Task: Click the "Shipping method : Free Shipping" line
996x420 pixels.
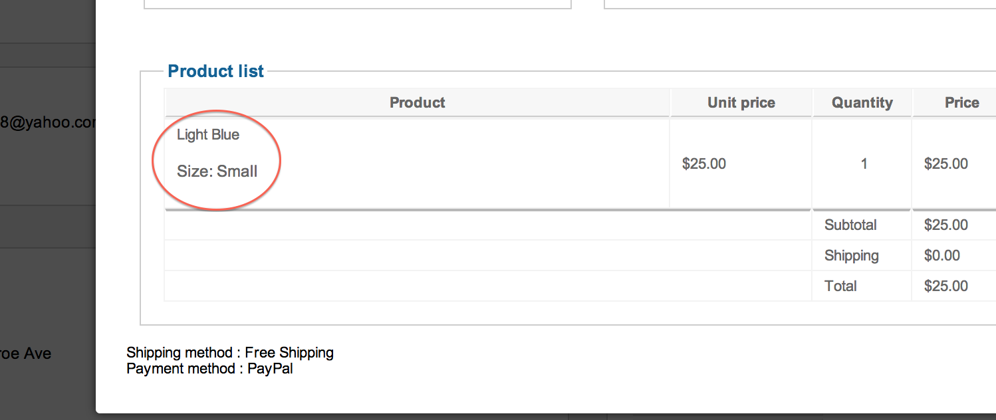Action: (x=230, y=353)
